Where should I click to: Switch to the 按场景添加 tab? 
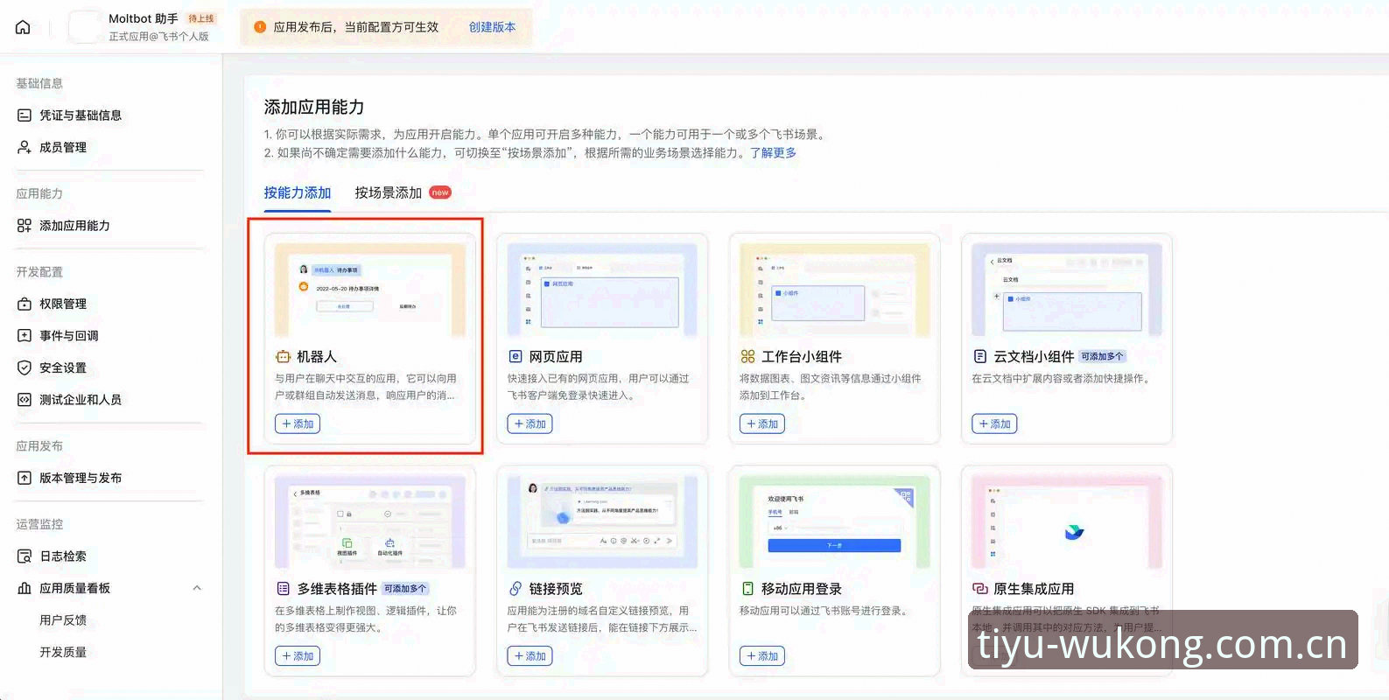(388, 192)
